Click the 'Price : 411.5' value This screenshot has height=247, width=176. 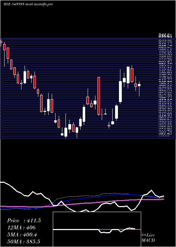click(24, 221)
